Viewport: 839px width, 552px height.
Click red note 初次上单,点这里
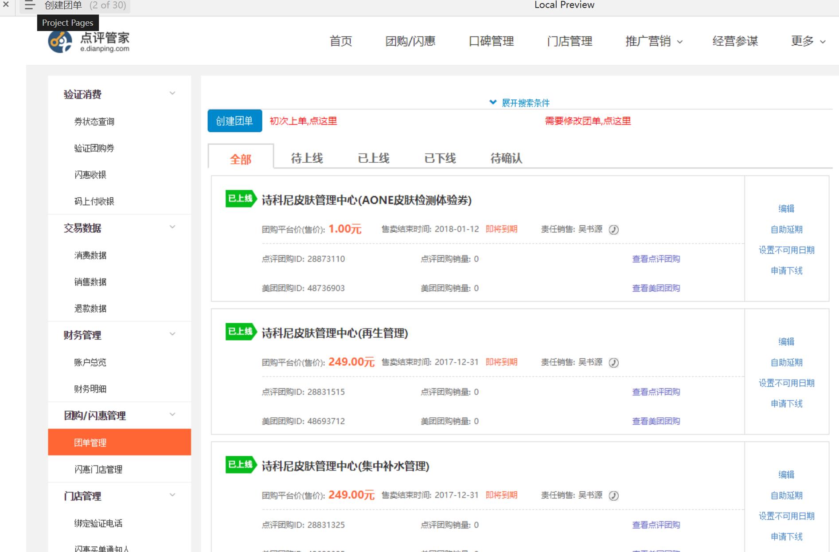(303, 121)
